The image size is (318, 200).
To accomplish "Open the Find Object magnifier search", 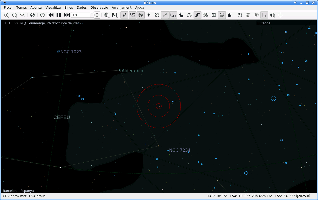I will 23,15.
